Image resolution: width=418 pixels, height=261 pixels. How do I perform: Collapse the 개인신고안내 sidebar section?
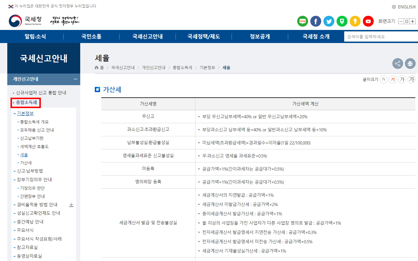pos(76,79)
